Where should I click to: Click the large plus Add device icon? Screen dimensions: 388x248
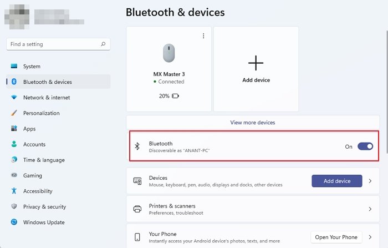point(256,63)
